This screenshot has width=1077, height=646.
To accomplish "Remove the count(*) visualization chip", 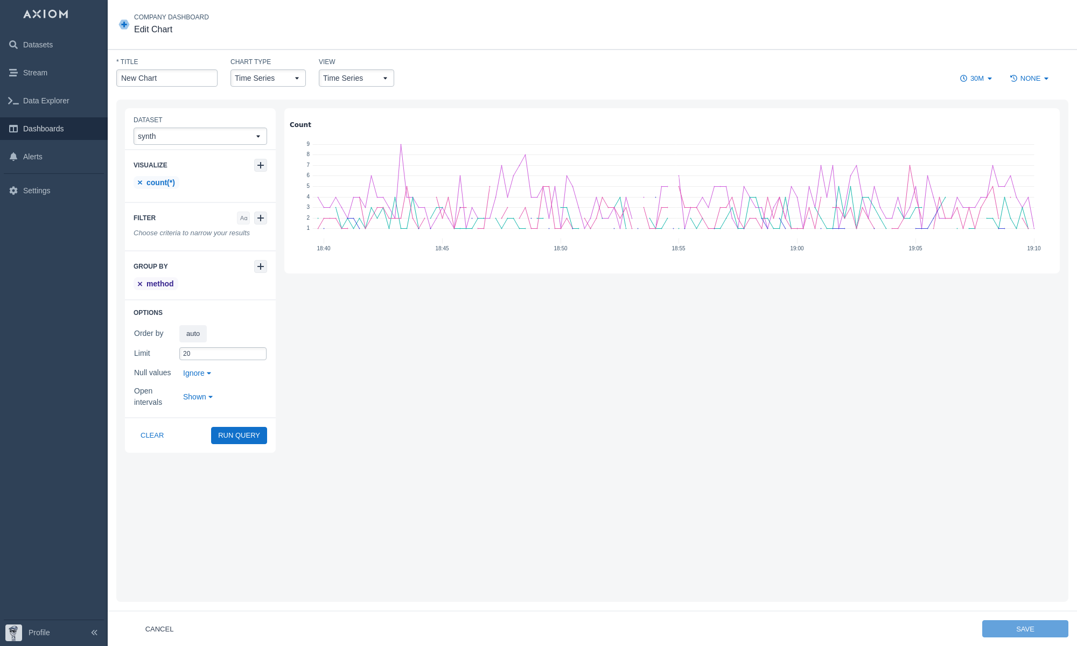I will point(140,182).
